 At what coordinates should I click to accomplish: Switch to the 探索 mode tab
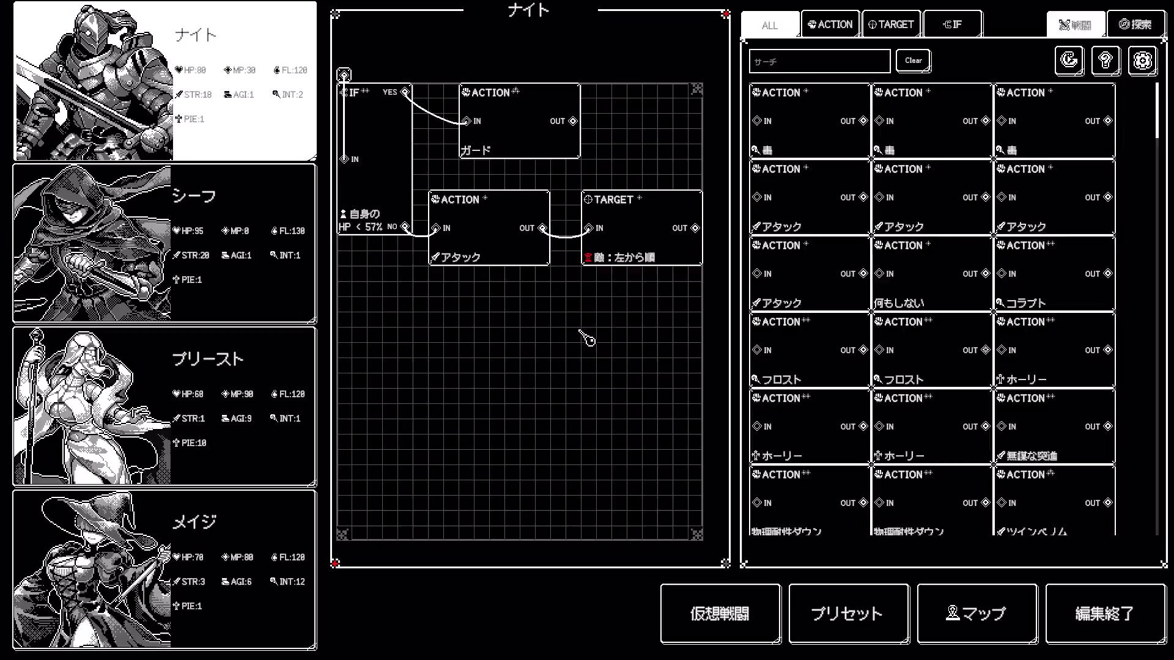[1135, 25]
